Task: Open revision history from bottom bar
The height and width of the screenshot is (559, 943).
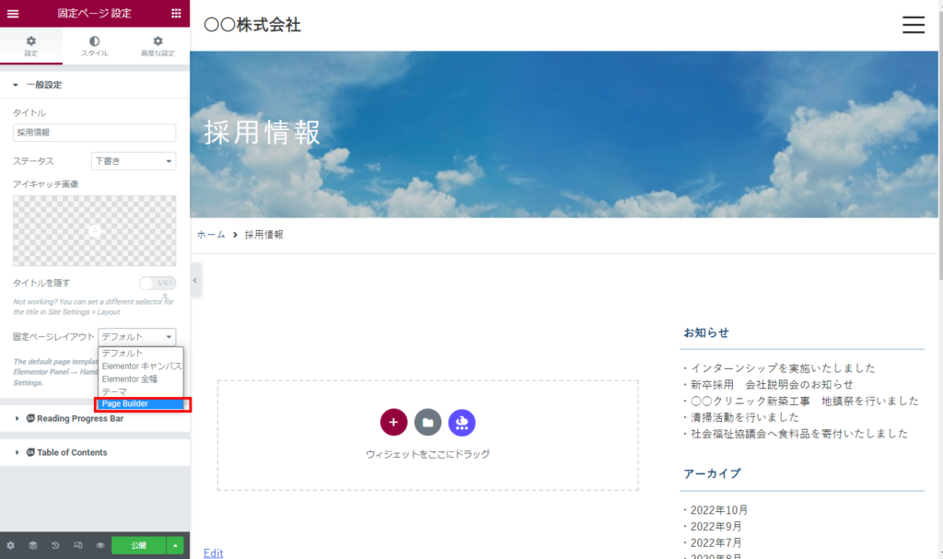Action: coord(55,545)
